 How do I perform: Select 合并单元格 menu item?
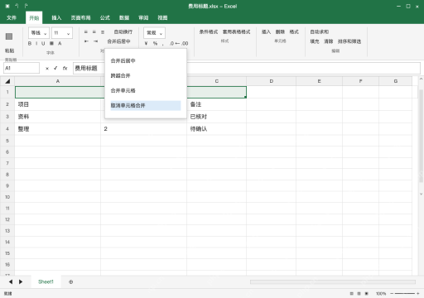tap(146, 90)
